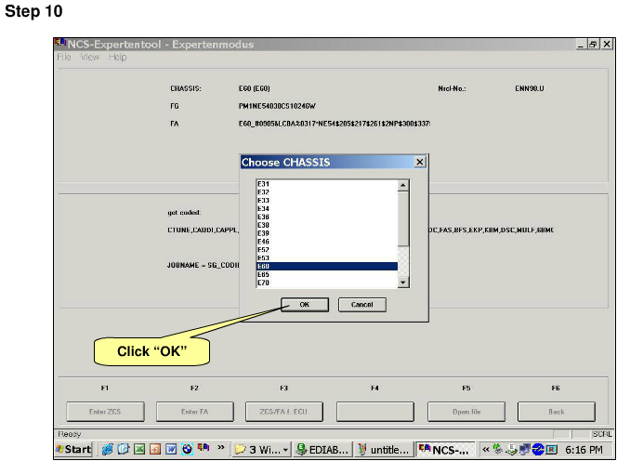This screenshot has width=617, height=461.
Task: Open the Help menu
Action: click(x=118, y=57)
